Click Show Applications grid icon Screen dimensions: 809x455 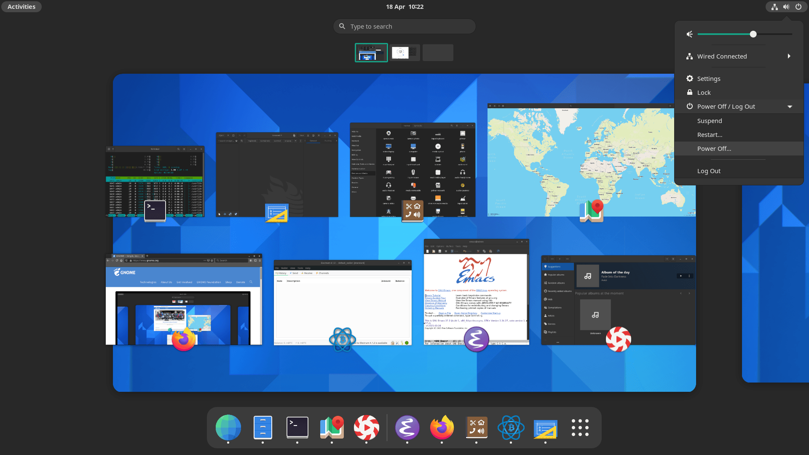coord(580,428)
